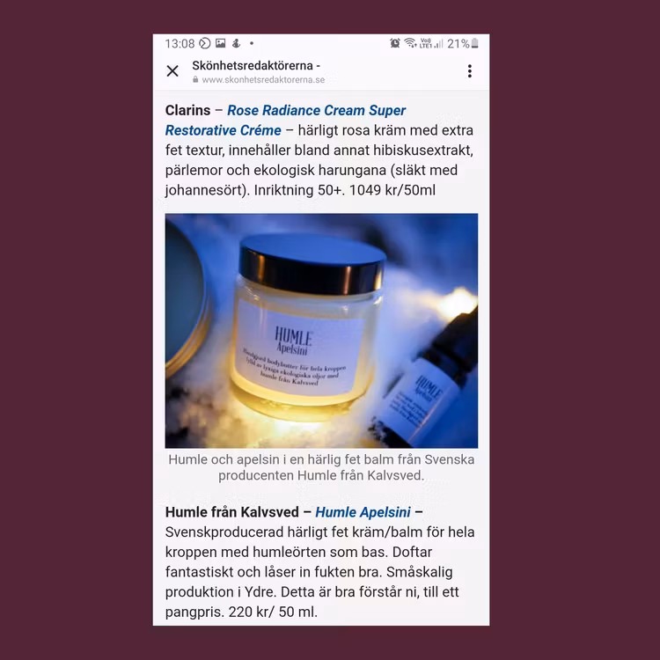Tap the image caption about Humle balm
The width and height of the screenshot is (660, 660).
click(321, 467)
